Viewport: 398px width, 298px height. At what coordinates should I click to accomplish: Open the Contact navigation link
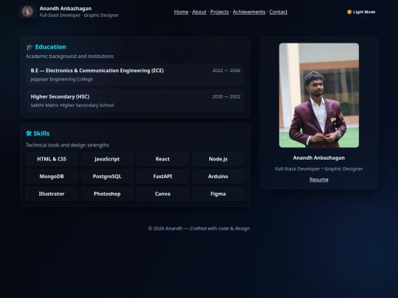click(x=278, y=12)
